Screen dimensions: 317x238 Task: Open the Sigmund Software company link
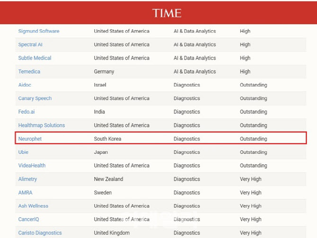(x=39, y=31)
